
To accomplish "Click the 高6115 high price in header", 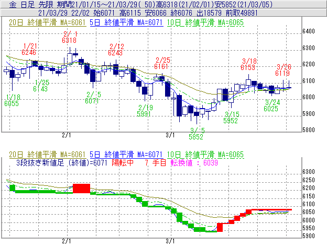I will coord(130,13).
